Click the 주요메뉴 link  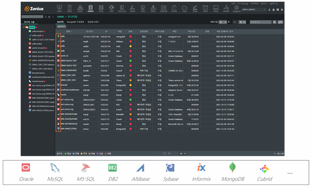[x=255, y=4]
